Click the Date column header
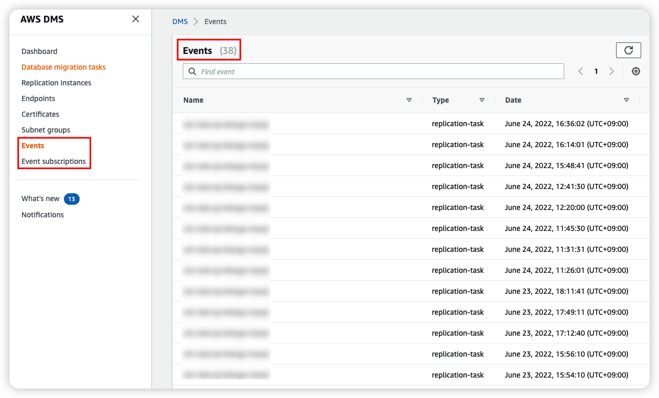This screenshot has height=398, width=659. coord(513,100)
